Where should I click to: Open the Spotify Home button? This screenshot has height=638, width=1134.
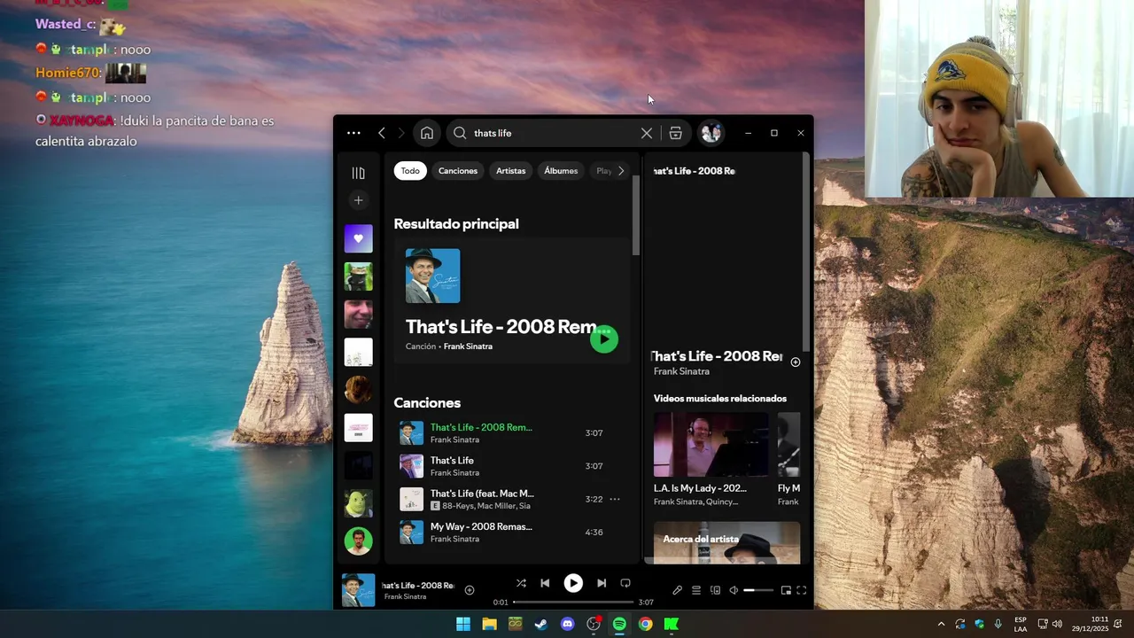427,133
